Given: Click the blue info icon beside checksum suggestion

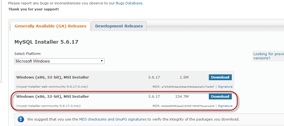Looking at the screenshot, I should click(x=21, y=119).
